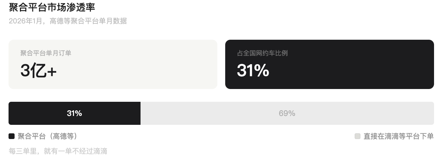Screen dimensions: 444x161
Task: Click the footnote 每三单里，就有一单不经过滴滴
Action: [58, 151]
